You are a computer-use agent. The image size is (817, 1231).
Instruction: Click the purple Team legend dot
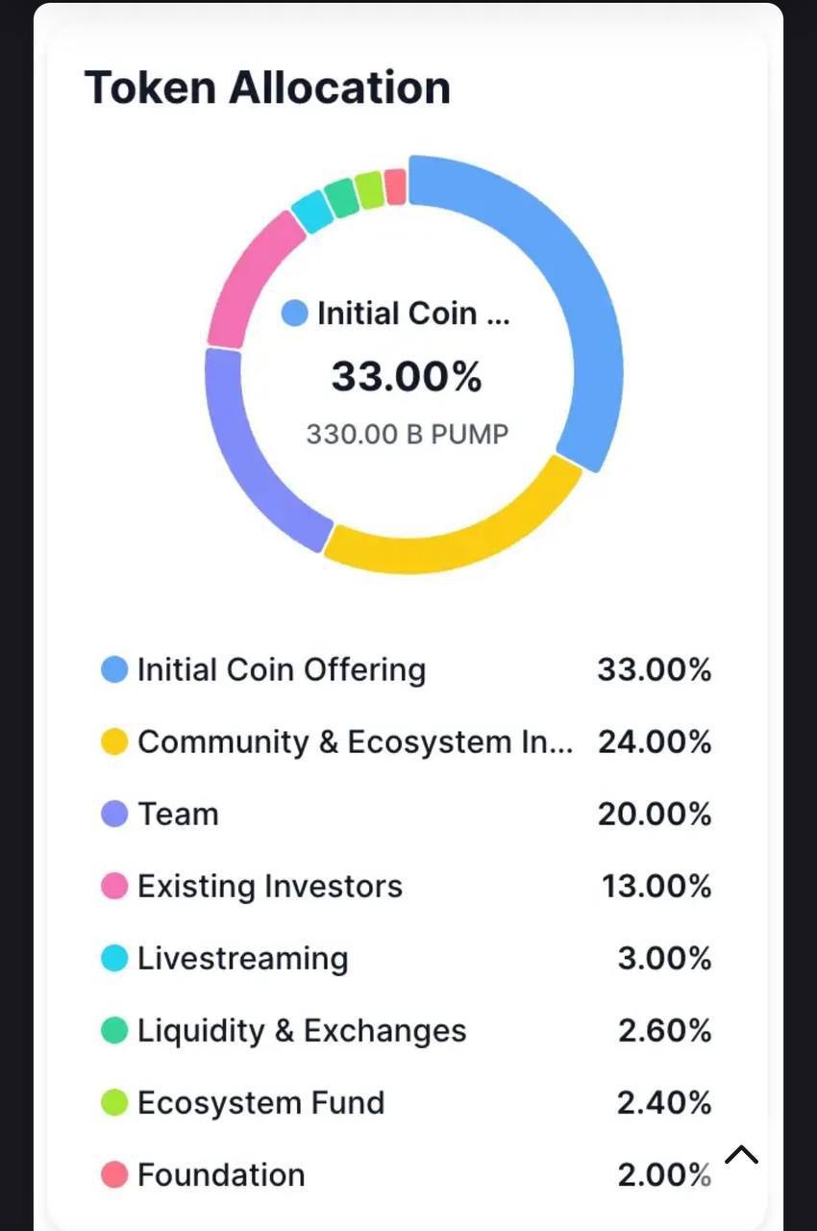tap(114, 814)
